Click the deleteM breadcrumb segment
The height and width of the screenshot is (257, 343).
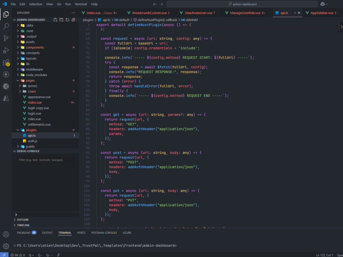(x=189, y=20)
